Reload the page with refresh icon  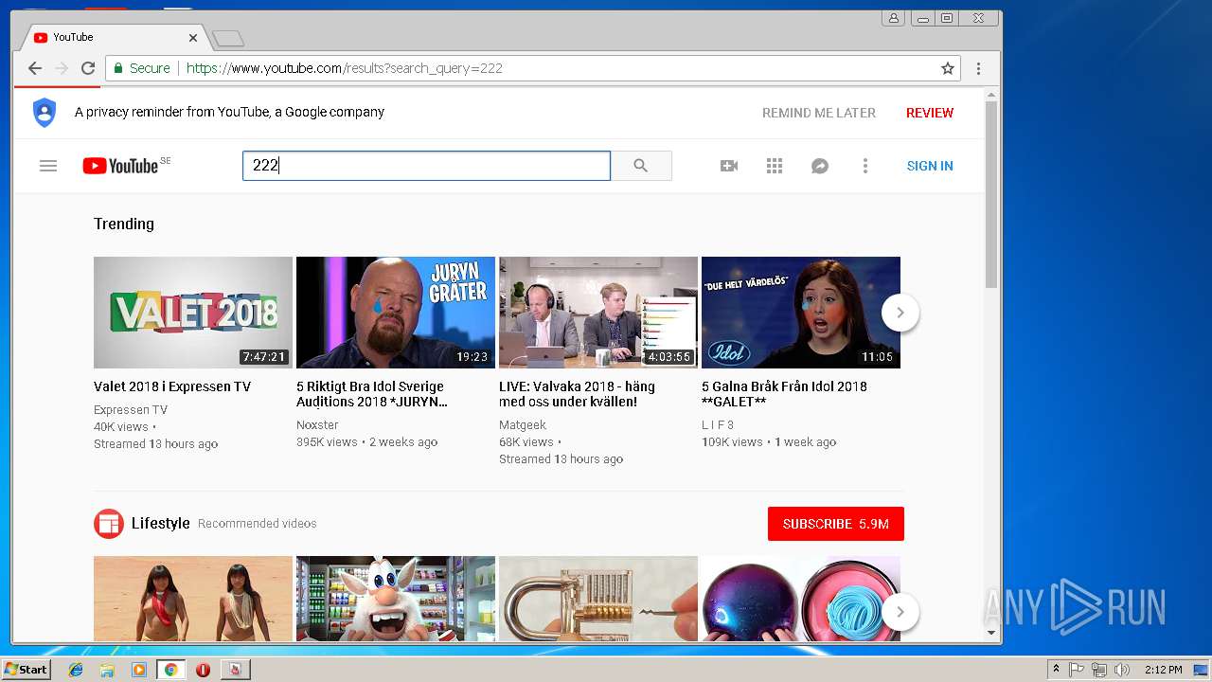tap(88, 68)
